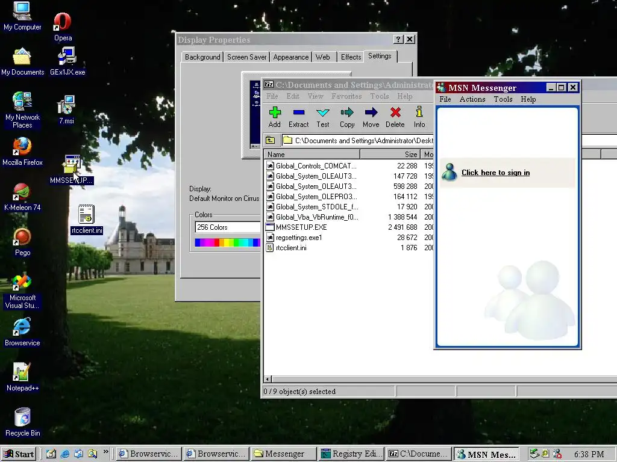Switch to the Screen Saver tab

246,57
